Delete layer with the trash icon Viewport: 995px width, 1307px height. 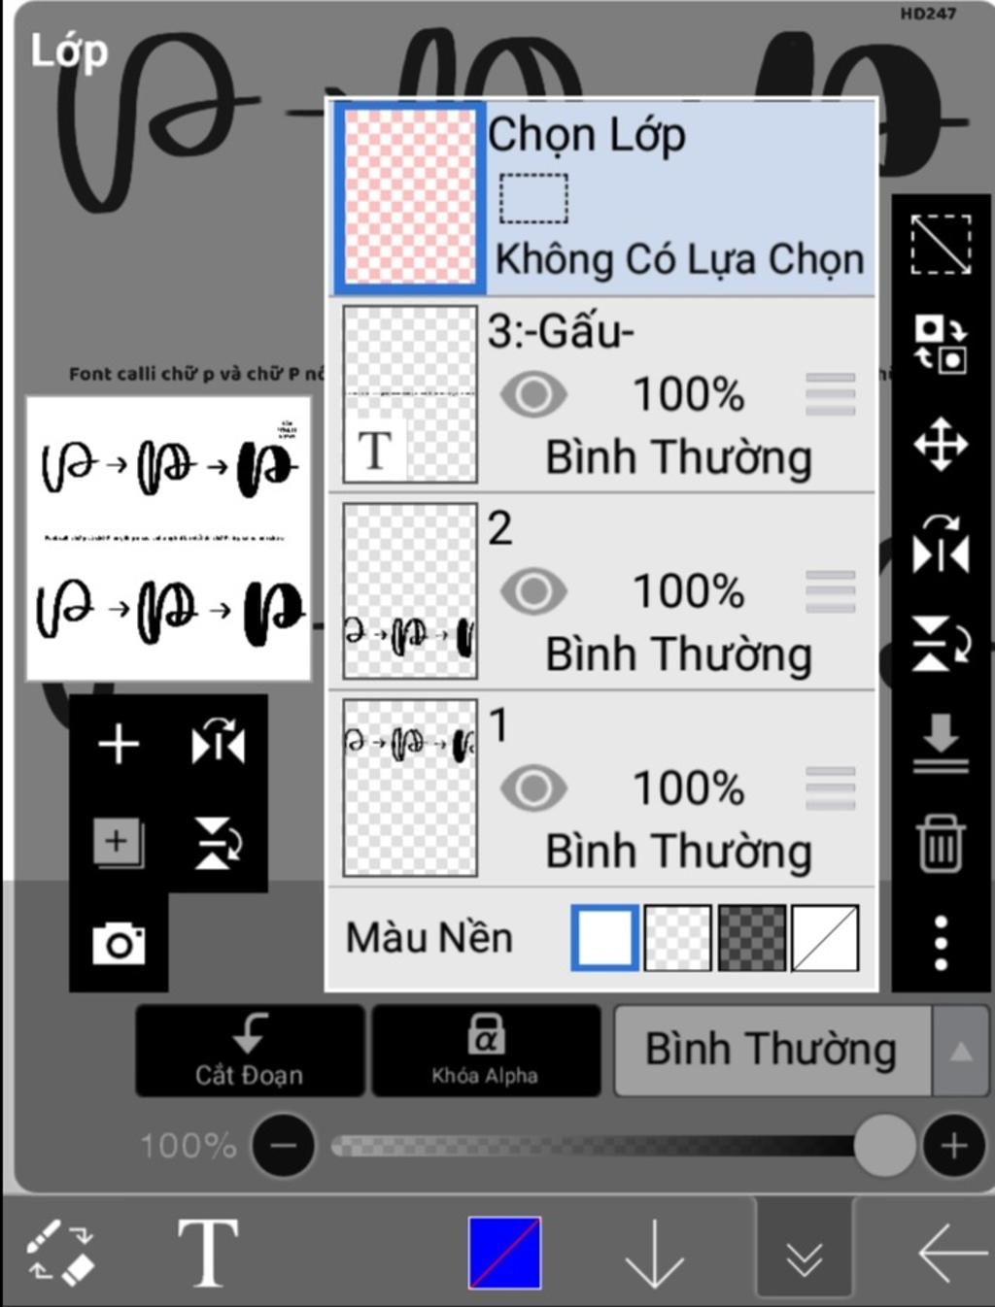tap(940, 843)
